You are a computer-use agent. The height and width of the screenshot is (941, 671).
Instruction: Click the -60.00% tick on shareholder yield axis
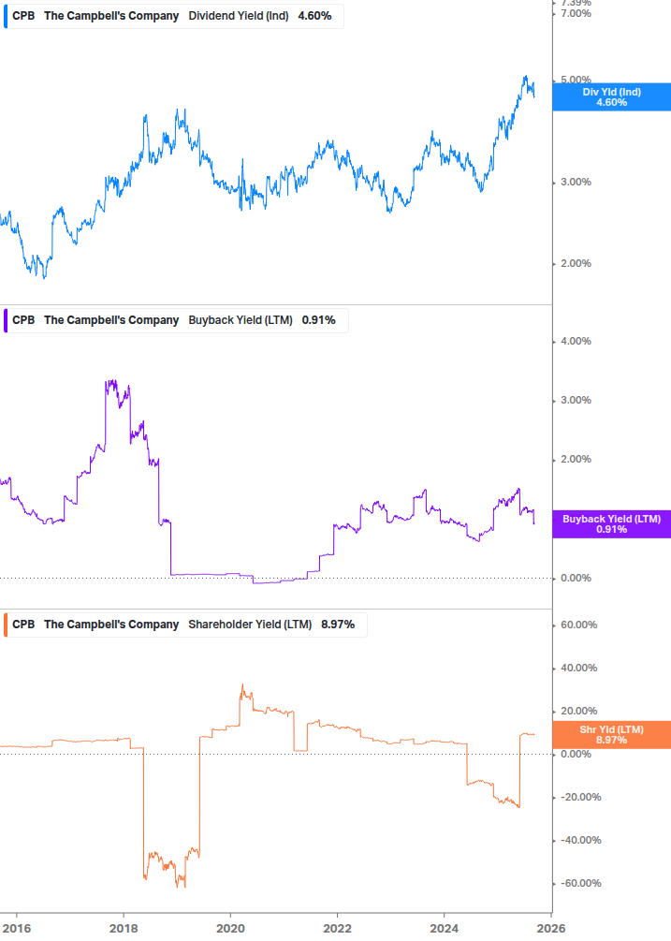click(580, 883)
